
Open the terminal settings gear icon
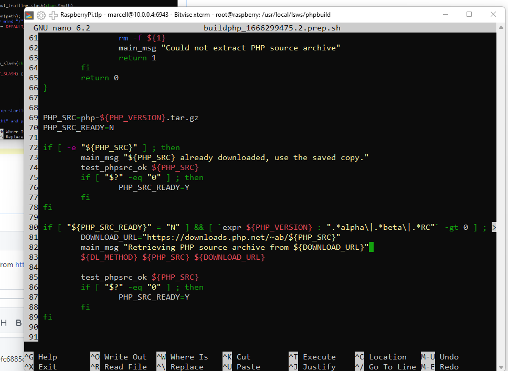pyautogui.click(x=41, y=15)
